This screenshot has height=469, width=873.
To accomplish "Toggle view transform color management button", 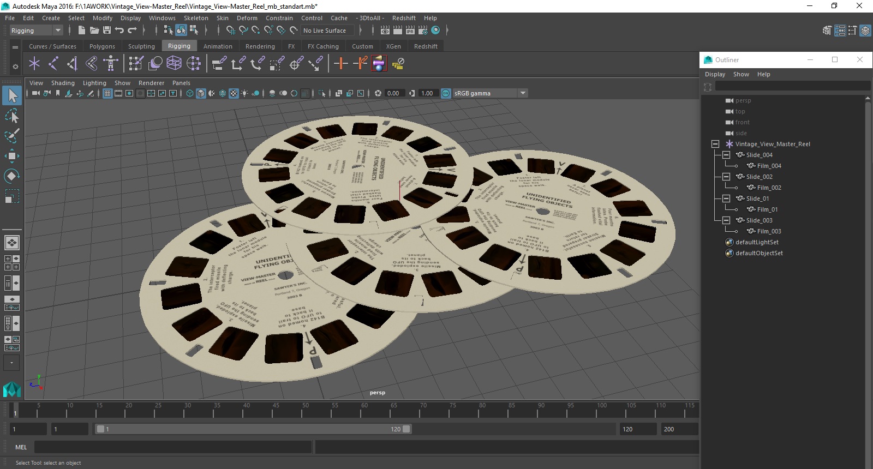I will click(446, 93).
